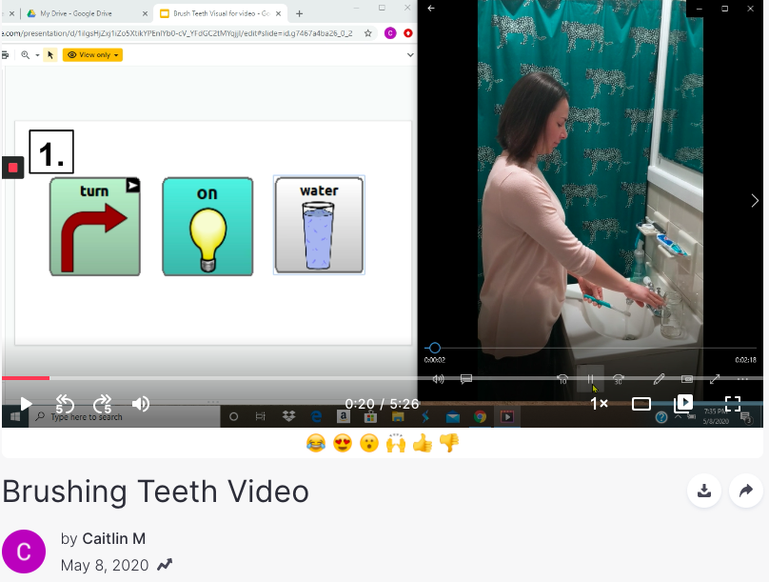Open the 1× playback speed menu
This screenshot has height=582, width=769.
(x=599, y=404)
